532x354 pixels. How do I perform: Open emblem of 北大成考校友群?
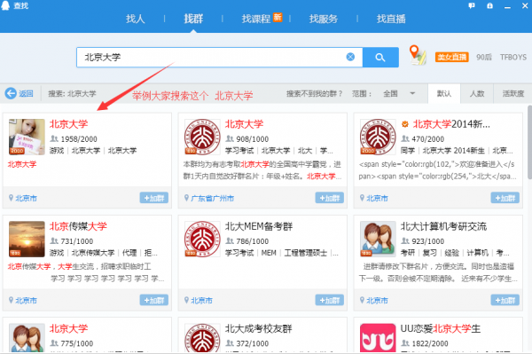(202, 338)
